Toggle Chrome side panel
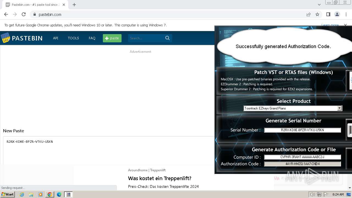Viewport: 352px width, 198px height. coord(328,14)
